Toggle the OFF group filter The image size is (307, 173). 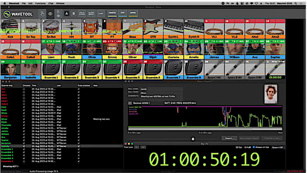coord(123,13)
